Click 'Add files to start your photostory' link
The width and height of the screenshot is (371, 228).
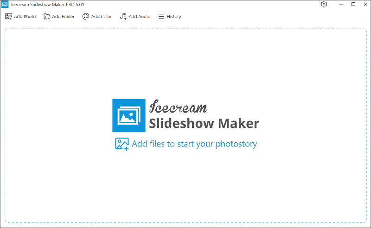click(x=194, y=144)
